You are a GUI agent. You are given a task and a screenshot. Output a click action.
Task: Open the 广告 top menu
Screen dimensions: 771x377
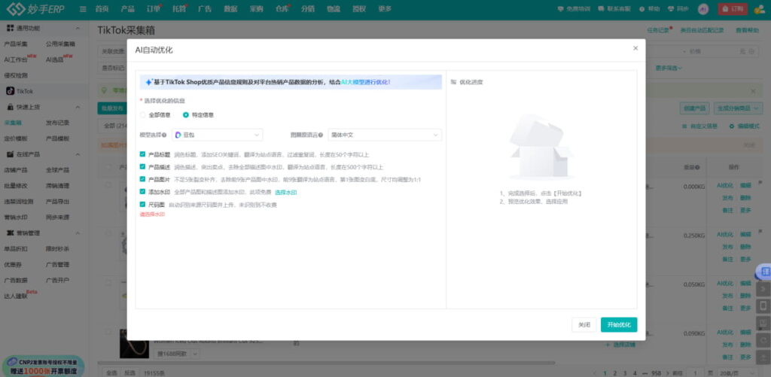pos(205,9)
